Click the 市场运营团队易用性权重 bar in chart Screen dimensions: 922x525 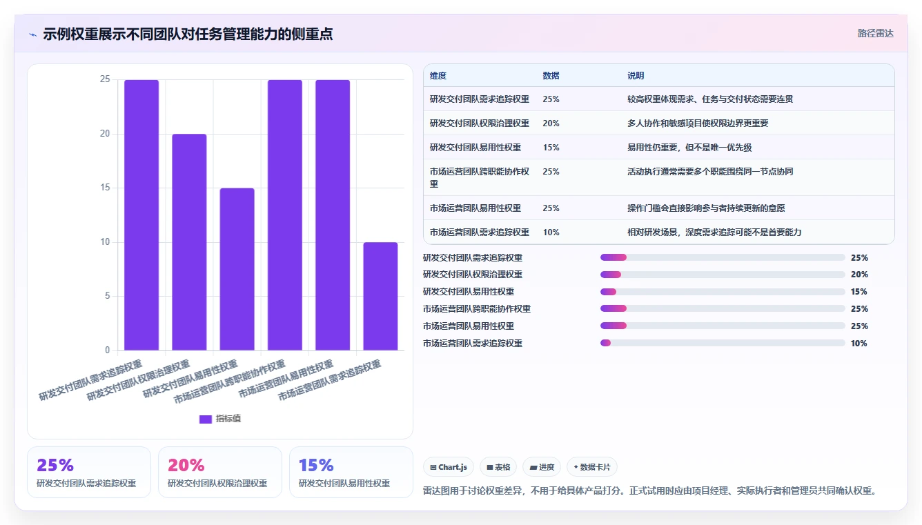pyautogui.click(x=333, y=215)
